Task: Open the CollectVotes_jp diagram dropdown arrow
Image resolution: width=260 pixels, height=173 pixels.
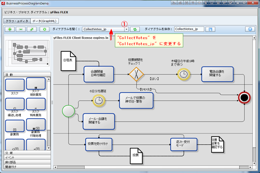Action: coord(127,29)
